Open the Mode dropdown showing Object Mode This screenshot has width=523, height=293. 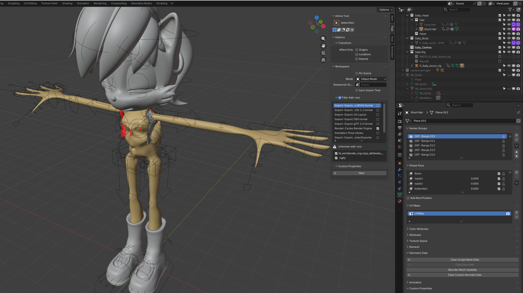tap(371, 79)
